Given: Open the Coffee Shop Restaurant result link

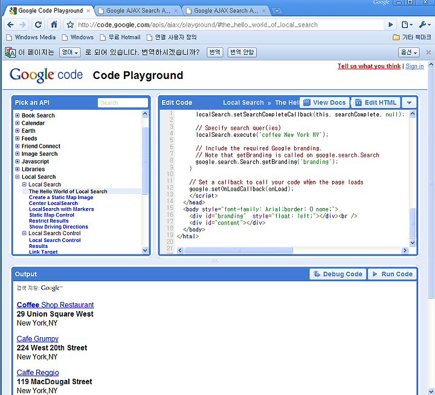Looking at the screenshot, I should coord(55,305).
